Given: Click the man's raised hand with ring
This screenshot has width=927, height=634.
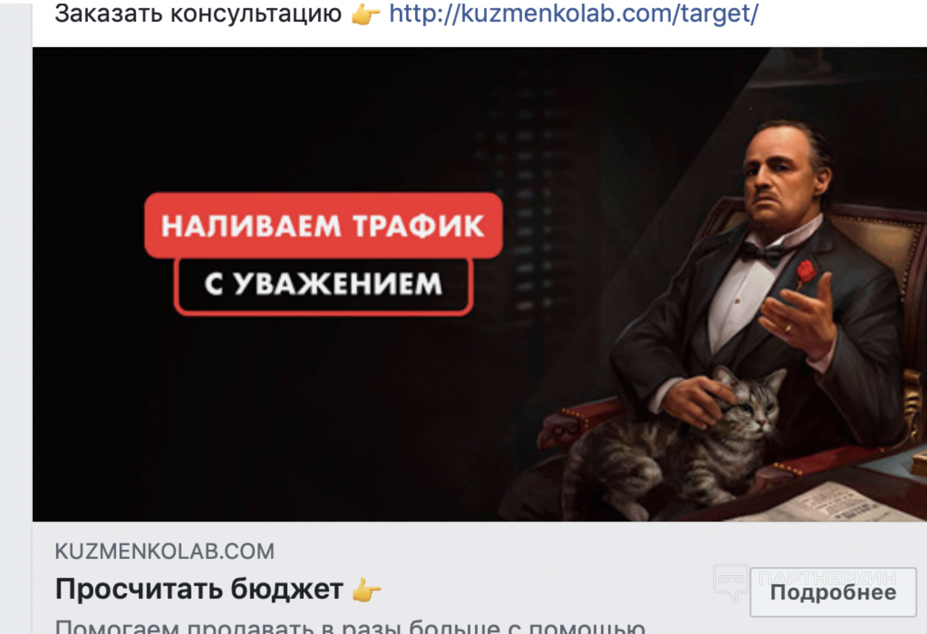Looking at the screenshot, I should 800,318.
